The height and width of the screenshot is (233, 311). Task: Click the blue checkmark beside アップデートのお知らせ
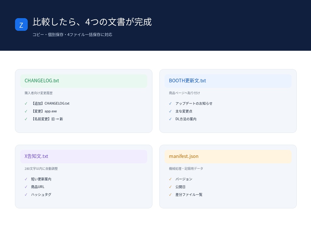click(170, 103)
